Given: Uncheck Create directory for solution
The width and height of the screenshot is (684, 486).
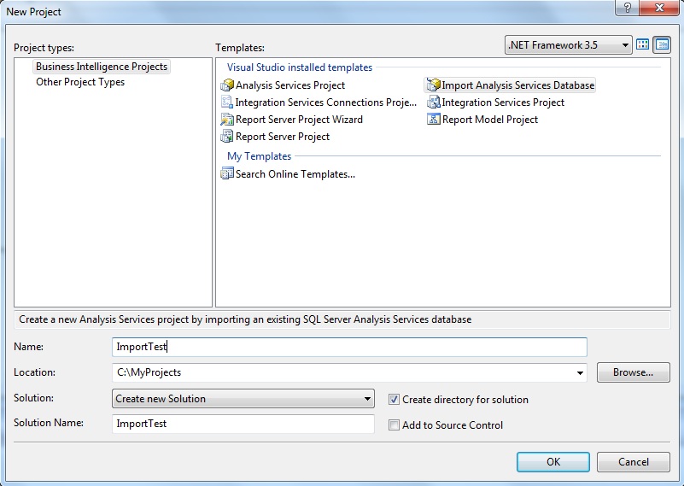Looking at the screenshot, I should 394,399.
